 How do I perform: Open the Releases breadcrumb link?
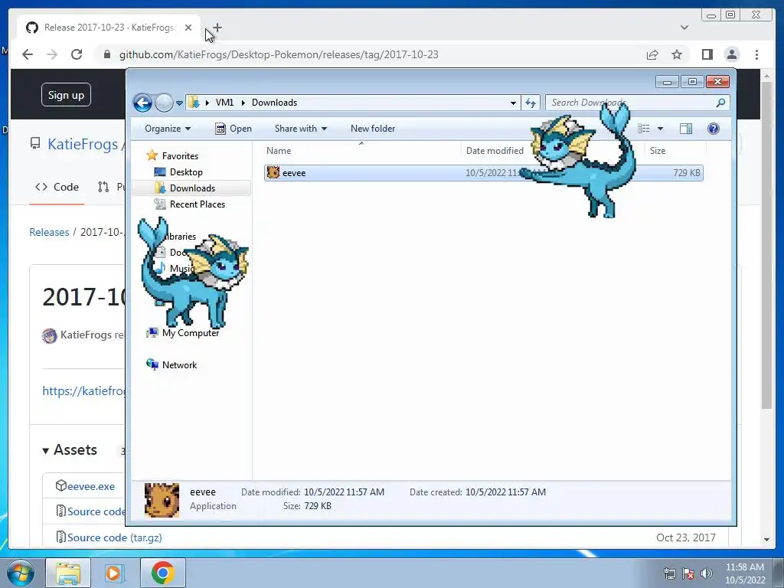pos(49,232)
